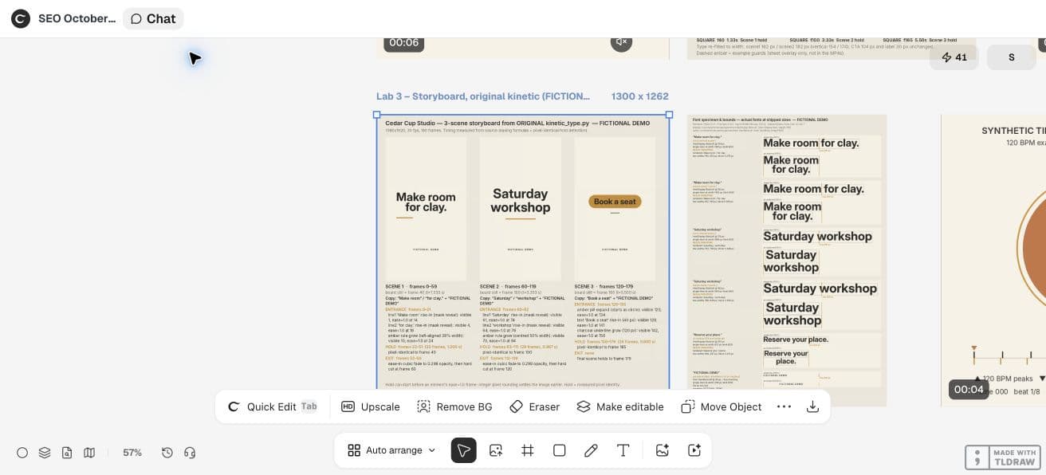
Task: Select the frame hash tool
Action: click(x=528, y=450)
